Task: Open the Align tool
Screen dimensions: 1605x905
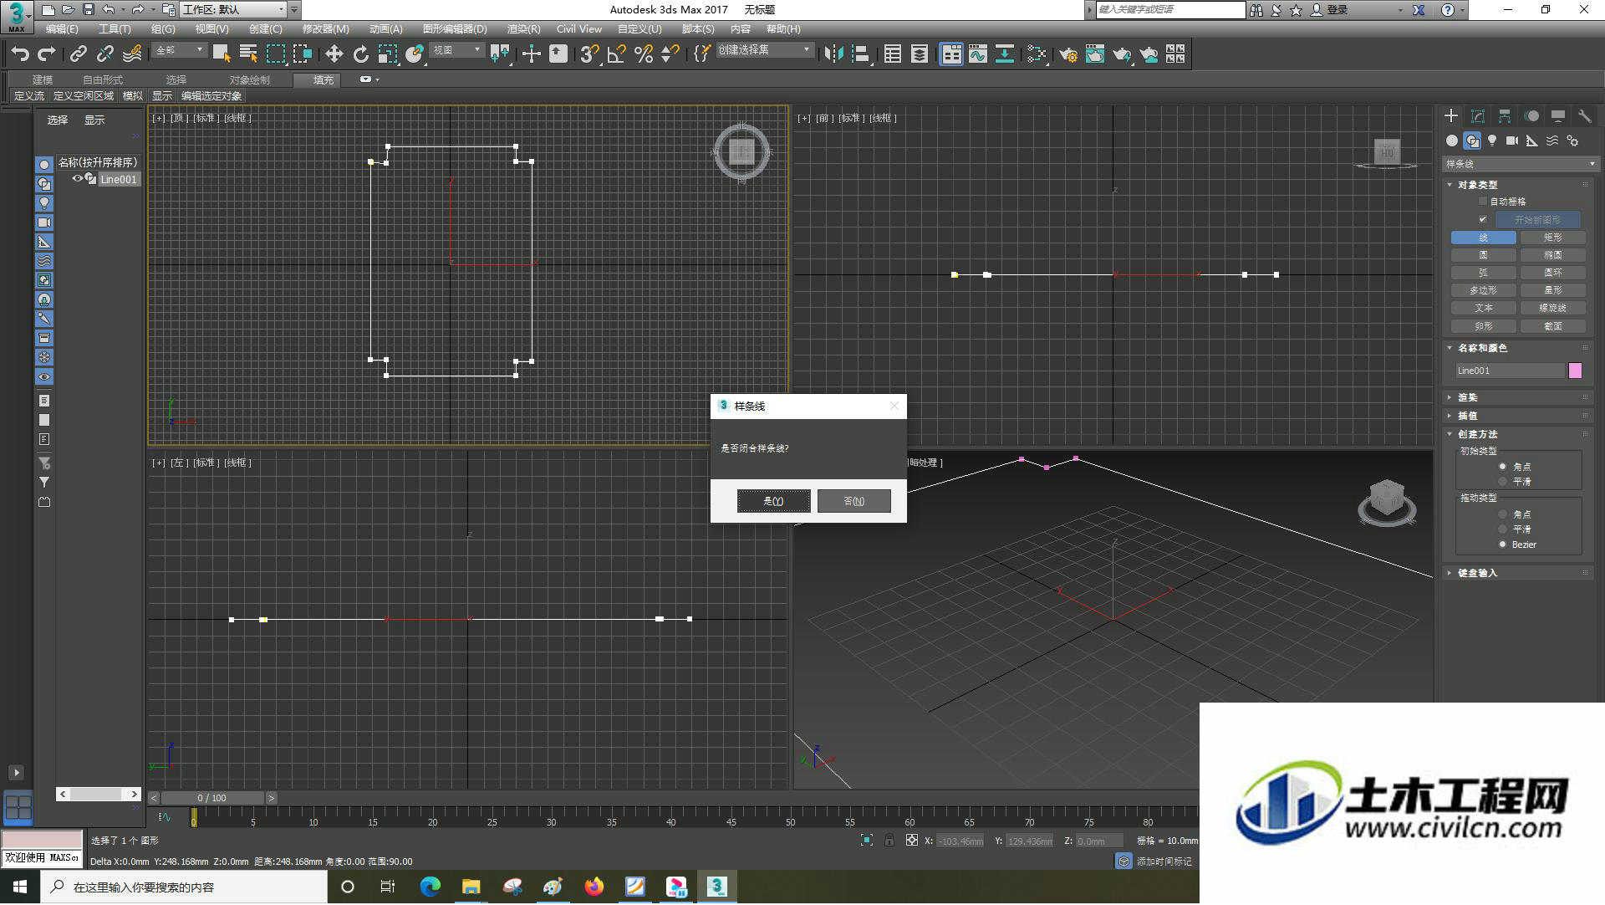Action: (x=860, y=54)
